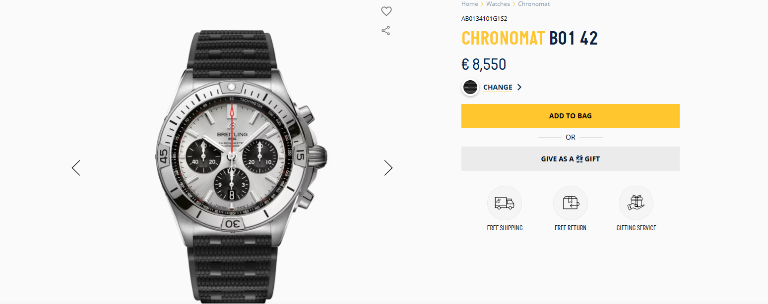Choose GIVE AS A GIFT button
This screenshot has width=768, height=304.
(x=570, y=159)
